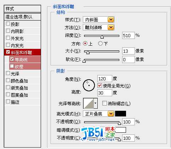Select the 下 direction radio button
Screen dimensions: 171x149
(100, 44)
